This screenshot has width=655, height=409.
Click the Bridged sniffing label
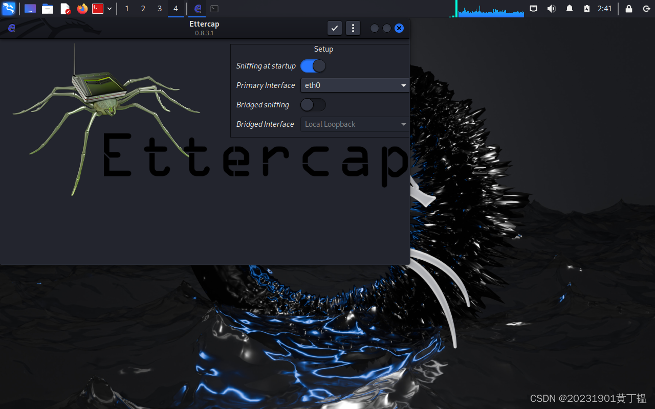[263, 105]
